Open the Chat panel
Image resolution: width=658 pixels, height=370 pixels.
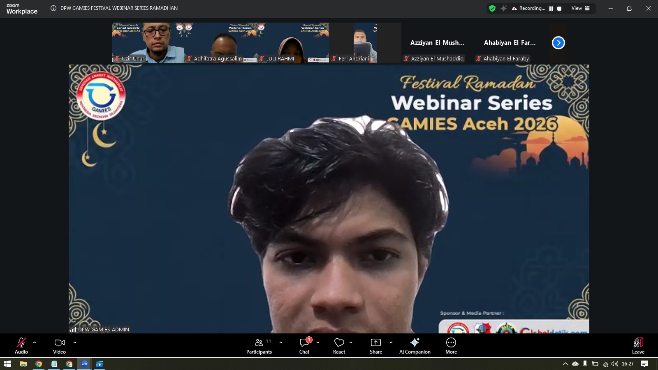(x=304, y=345)
